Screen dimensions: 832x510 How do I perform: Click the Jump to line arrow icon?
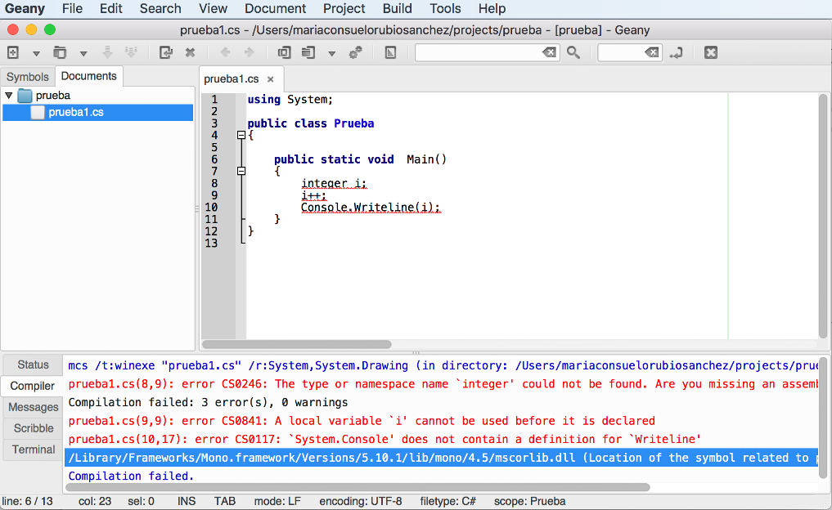tap(676, 52)
